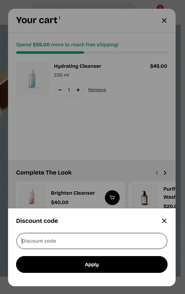
Task: Click the red cart count badge
Action: (160, 7)
